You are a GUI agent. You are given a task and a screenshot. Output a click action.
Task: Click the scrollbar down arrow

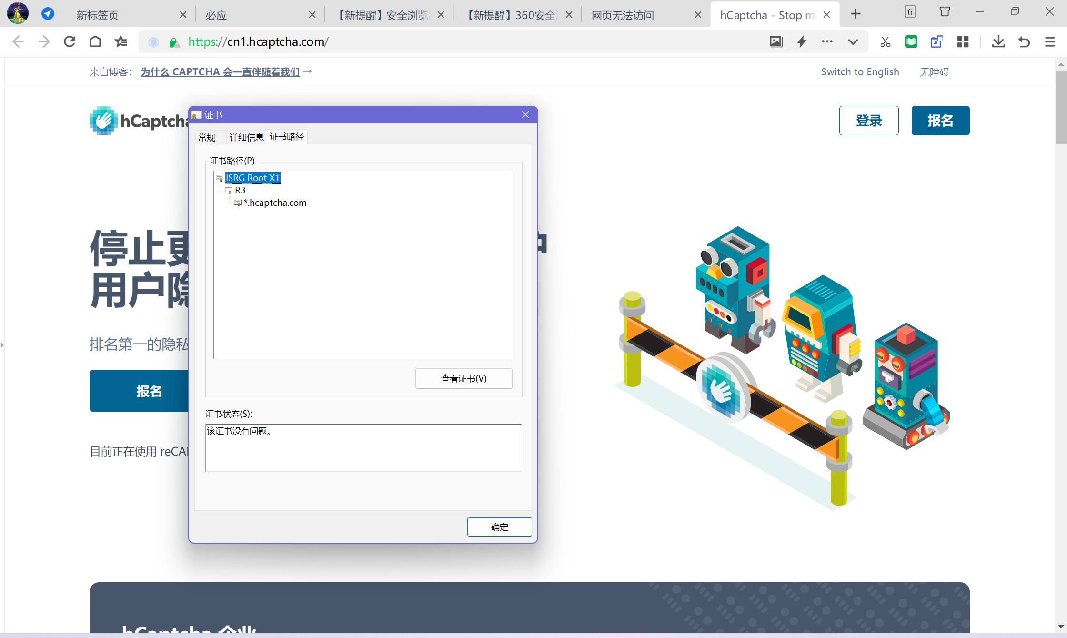[1061, 626]
